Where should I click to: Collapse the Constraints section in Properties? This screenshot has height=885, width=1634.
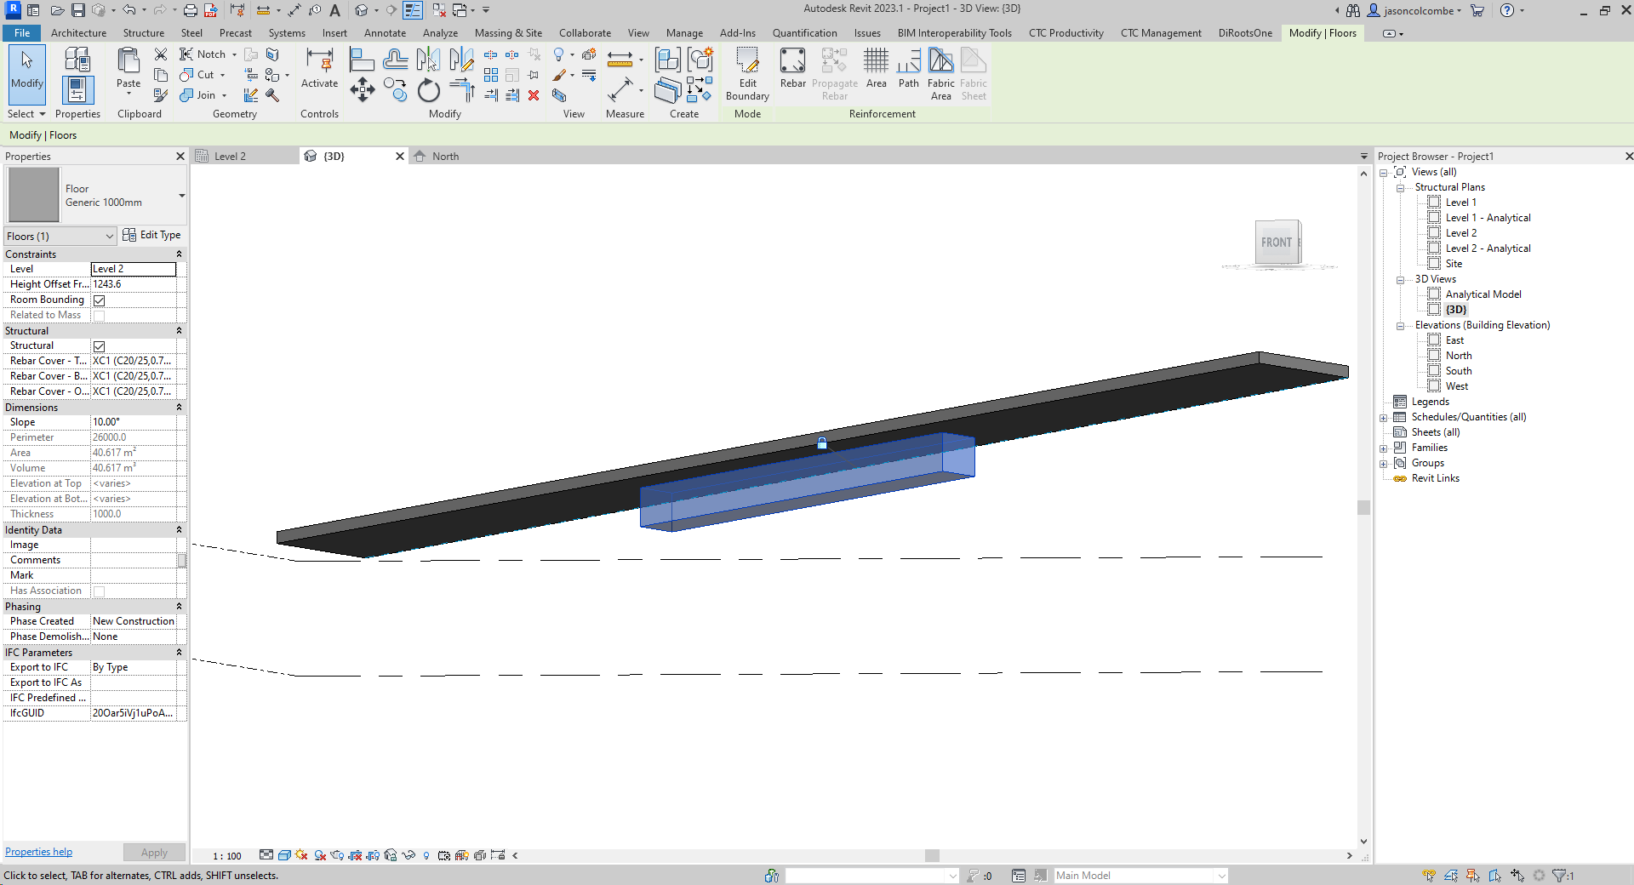[x=179, y=254]
